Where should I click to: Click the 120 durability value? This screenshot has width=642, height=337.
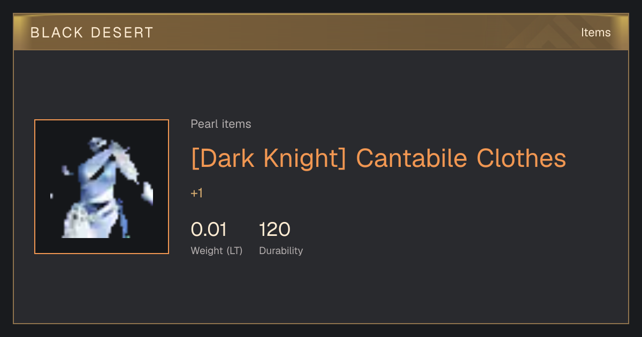click(x=274, y=229)
